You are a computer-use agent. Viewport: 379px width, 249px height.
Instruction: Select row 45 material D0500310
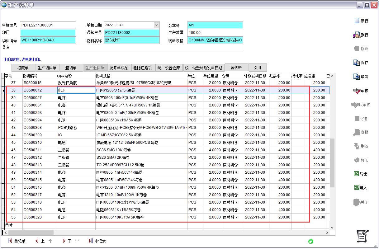(33, 143)
